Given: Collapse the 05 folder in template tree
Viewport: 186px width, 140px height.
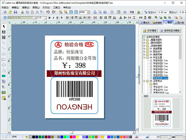Looking at the screenshot, I should click(x=144, y=81).
